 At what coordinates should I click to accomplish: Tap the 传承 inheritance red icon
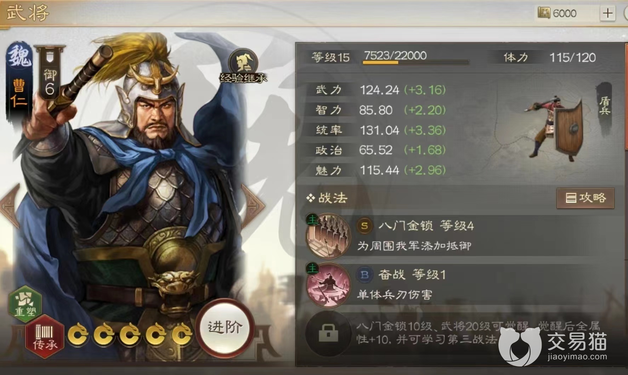tap(45, 336)
